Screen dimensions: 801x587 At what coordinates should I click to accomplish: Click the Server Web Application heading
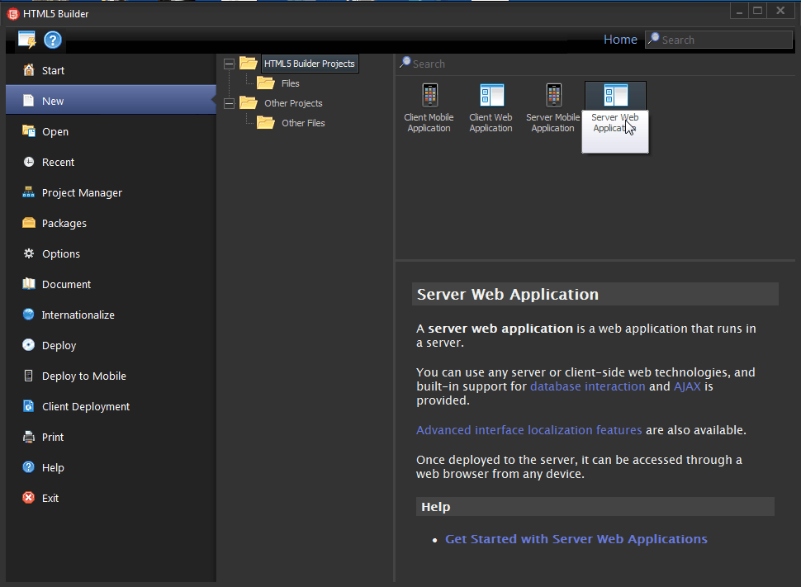[x=508, y=294]
